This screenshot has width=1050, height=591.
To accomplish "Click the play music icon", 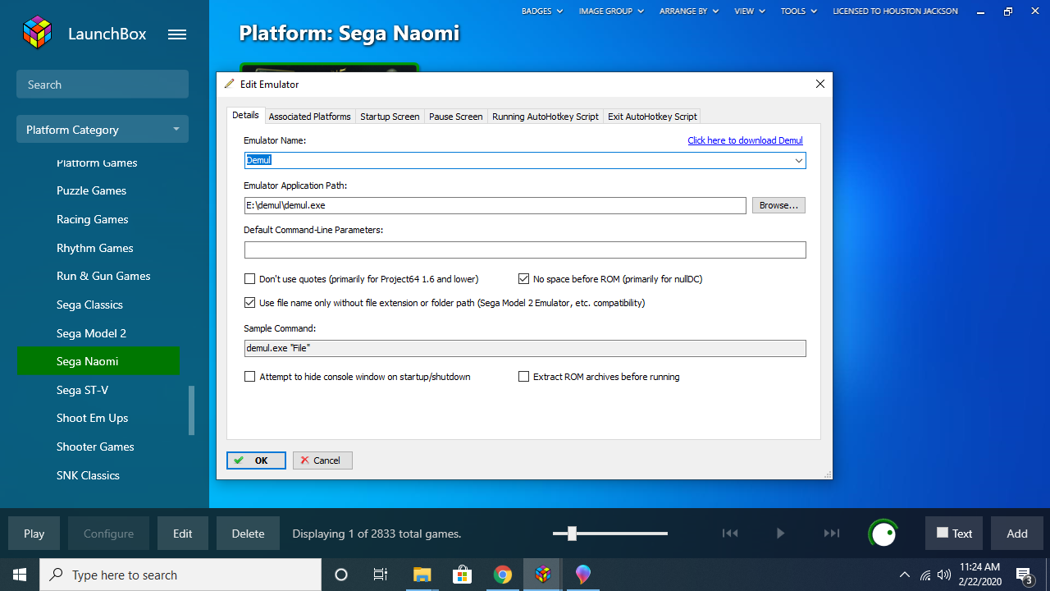I will (x=780, y=534).
